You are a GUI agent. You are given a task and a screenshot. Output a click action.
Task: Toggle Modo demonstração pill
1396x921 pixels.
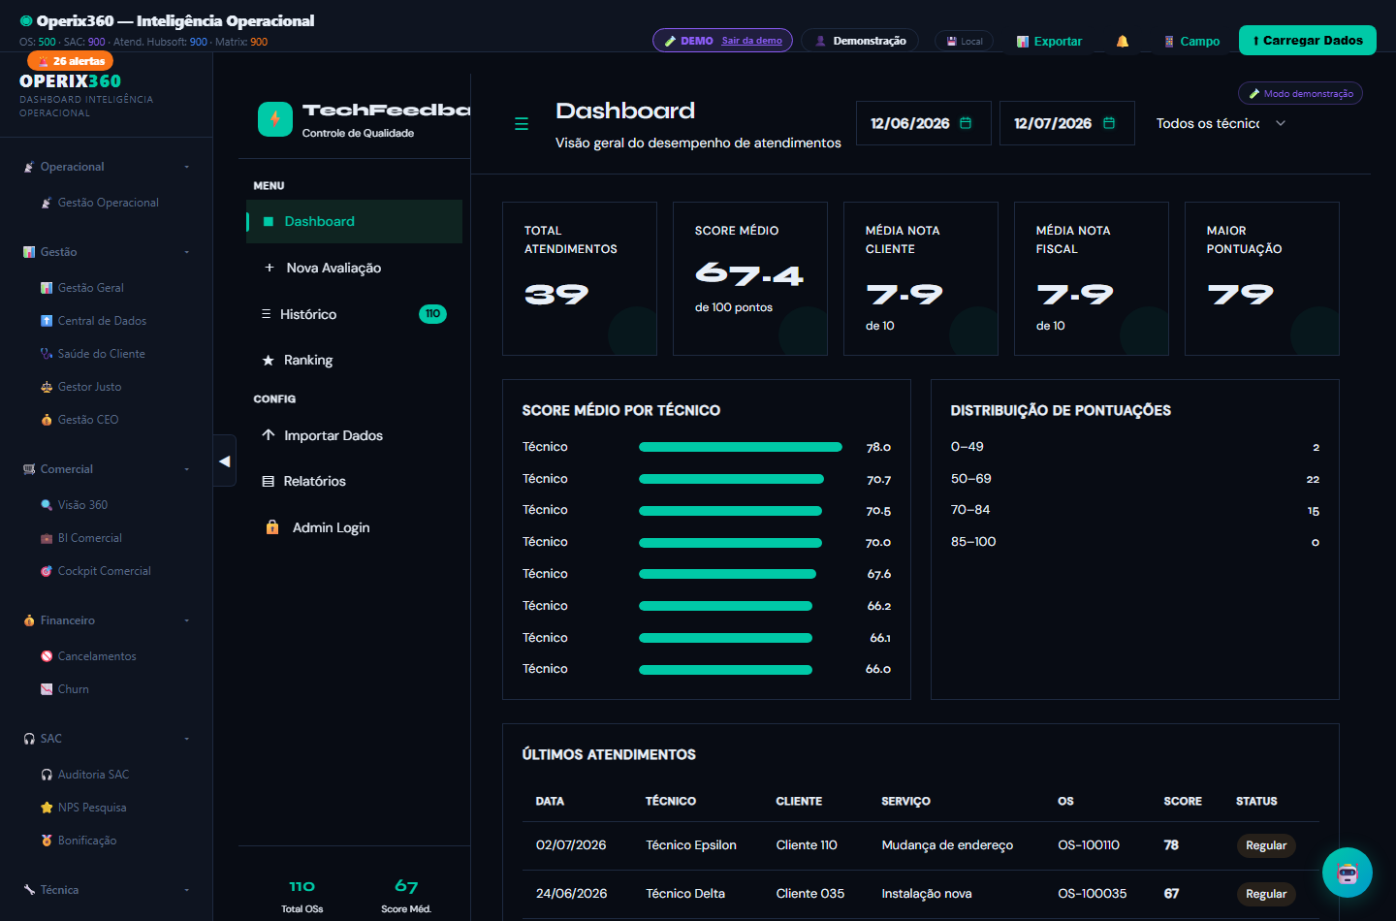click(1300, 93)
